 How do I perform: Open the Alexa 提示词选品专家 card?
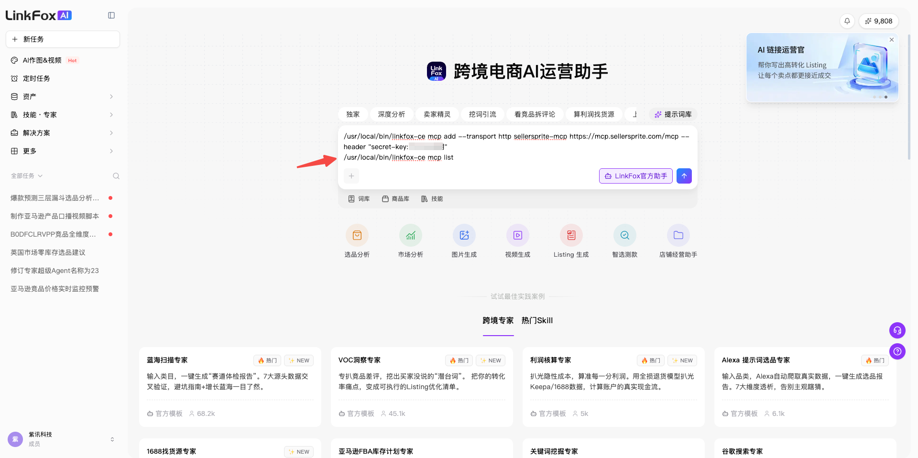pos(805,387)
